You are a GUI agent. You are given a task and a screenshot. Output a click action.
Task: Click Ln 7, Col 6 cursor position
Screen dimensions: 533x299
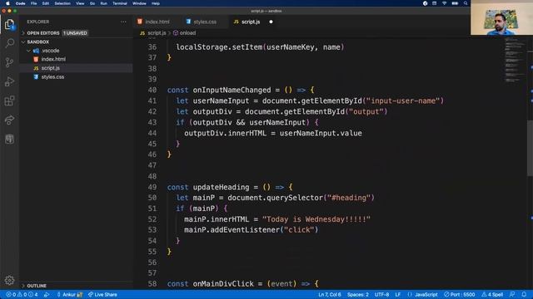[330, 295]
